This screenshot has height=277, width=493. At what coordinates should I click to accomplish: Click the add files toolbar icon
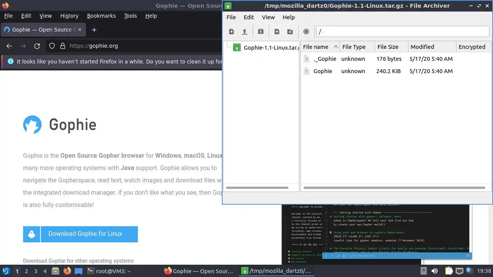277,32
